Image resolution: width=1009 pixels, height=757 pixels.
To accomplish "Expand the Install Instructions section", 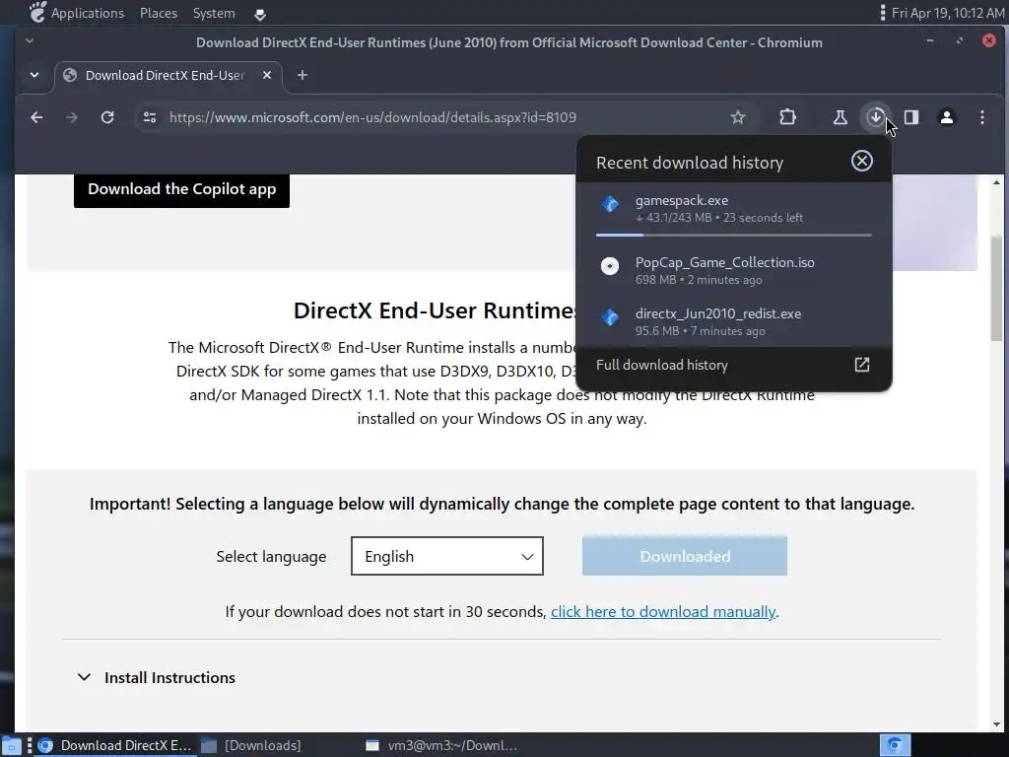I will pos(84,677).
